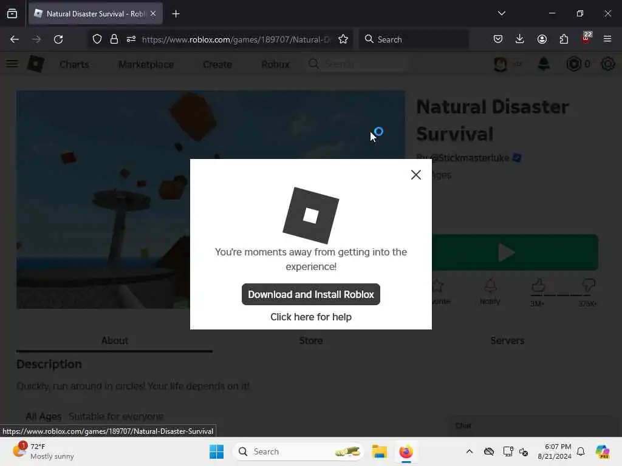Open Create in Roblox navigation
This screenshot has height=466, width=622.
point(217,64)
